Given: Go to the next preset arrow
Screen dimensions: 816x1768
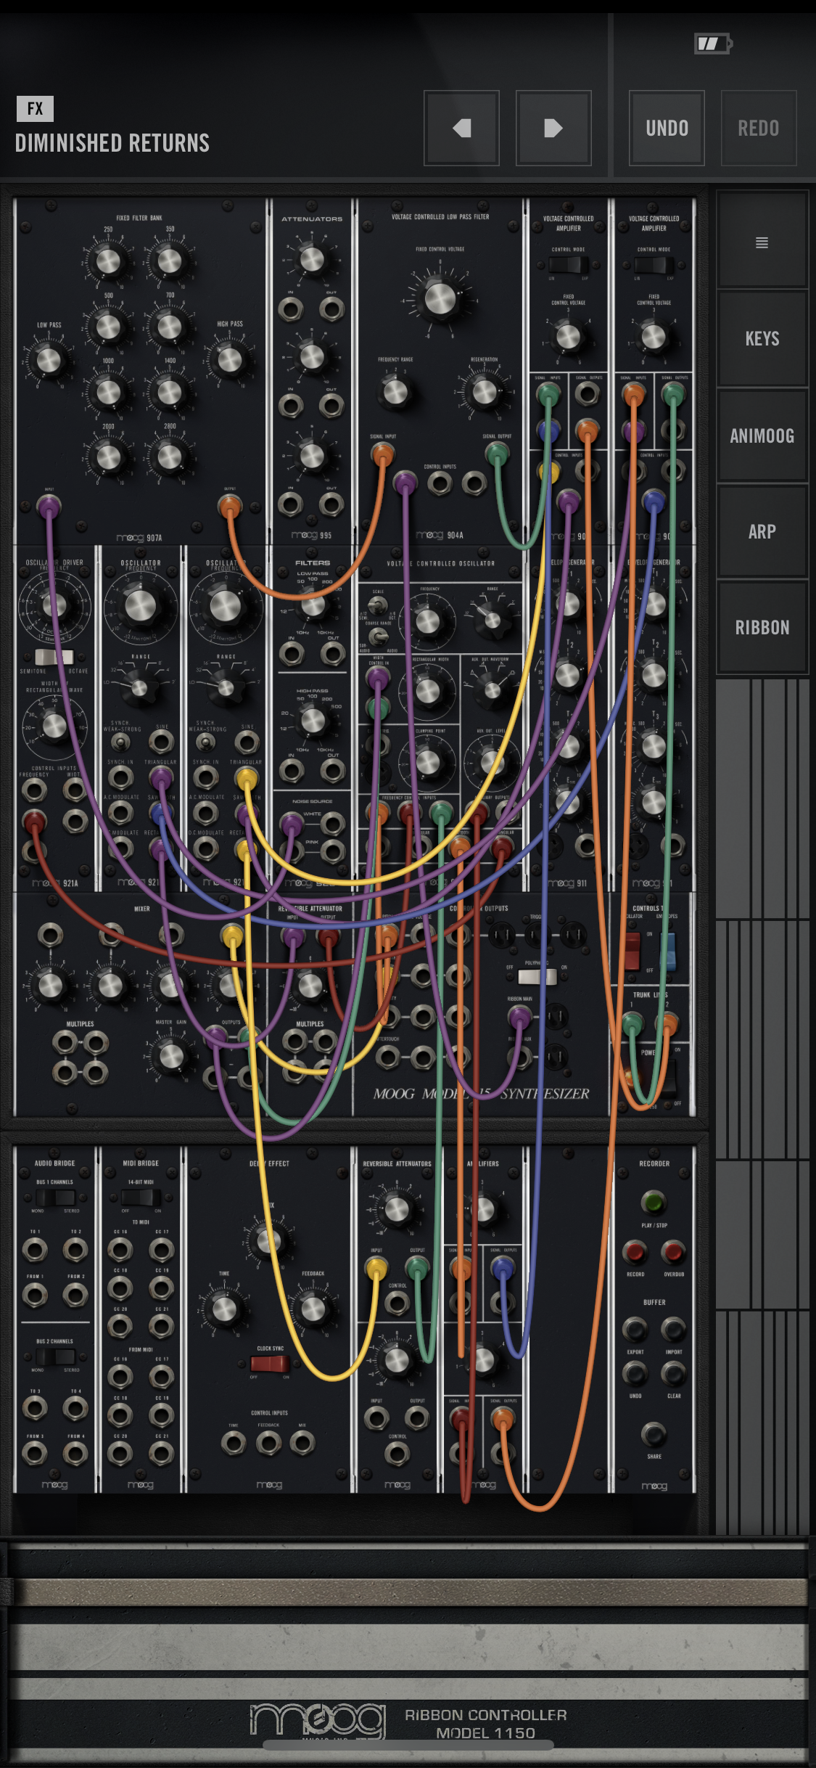Looking at the screenshot, I should click(x=553, y=128).
